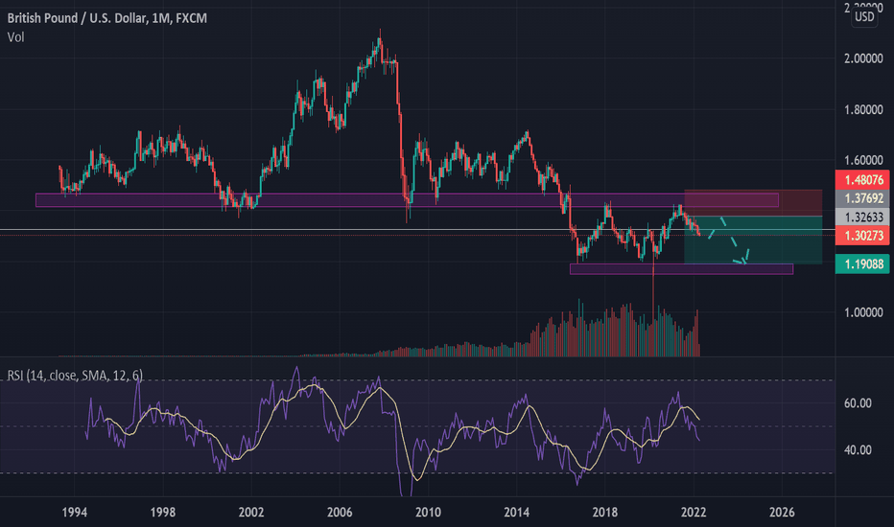The image size is (894, 527).
Task: Click the 2002 time axis label
Action: click(251, 513)
